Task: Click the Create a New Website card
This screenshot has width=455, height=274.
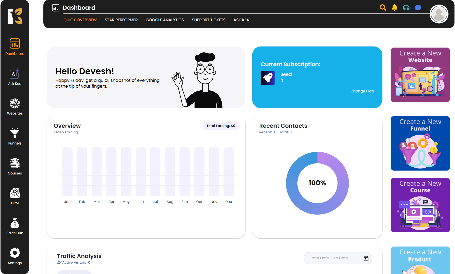Action: [x=420, y=75]
